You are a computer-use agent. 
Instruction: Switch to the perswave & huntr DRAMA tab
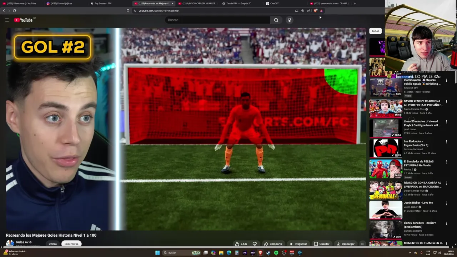click(x=328, y=4)
